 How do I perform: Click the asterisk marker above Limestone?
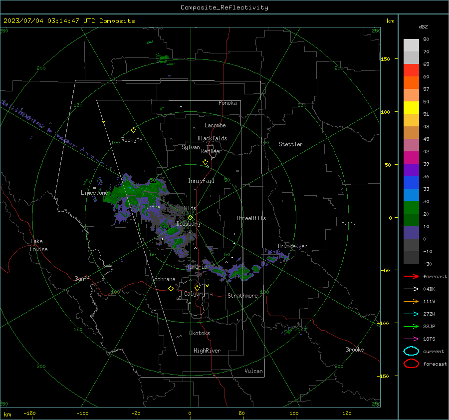point(94,188)
